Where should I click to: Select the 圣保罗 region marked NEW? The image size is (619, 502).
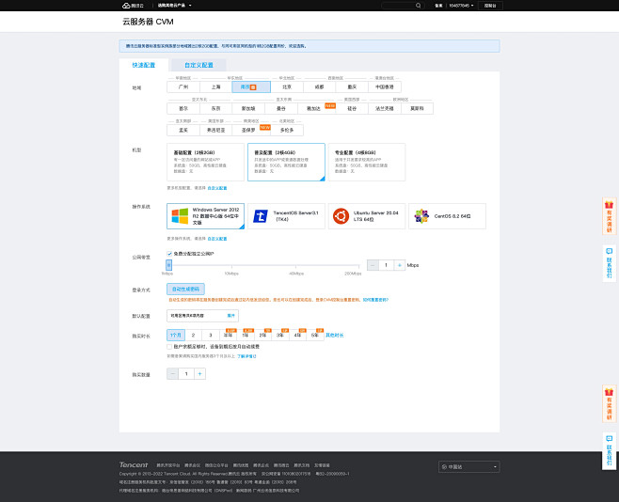click(251, 130)
